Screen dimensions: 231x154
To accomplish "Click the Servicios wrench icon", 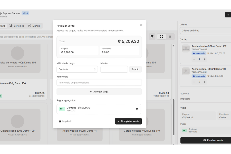I will 11,26.
